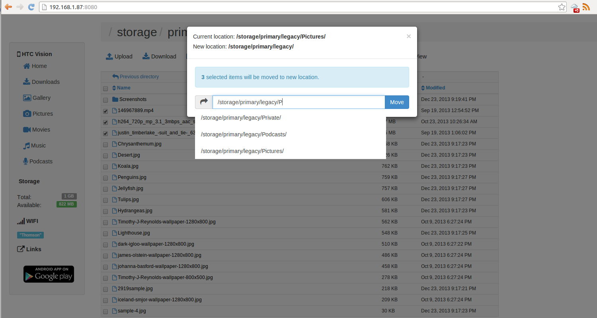Open the Screenshots folder

(x=133, y=99)
